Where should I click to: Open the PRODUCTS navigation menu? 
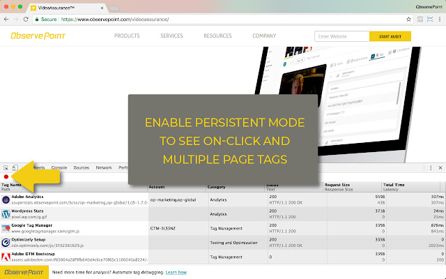pos(127,36)
